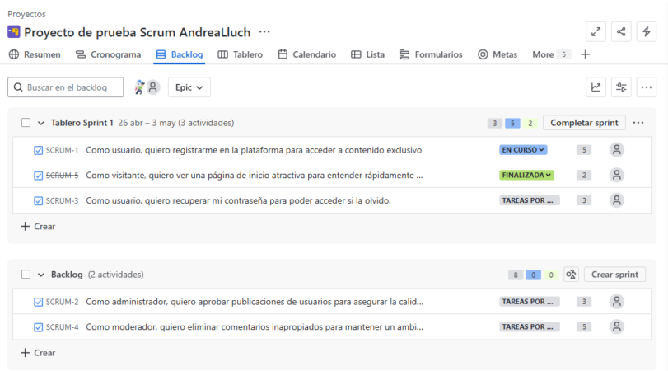Switch to the Tablero tab
The width and height of the screenshot is (668, 371).
[241, 54]
